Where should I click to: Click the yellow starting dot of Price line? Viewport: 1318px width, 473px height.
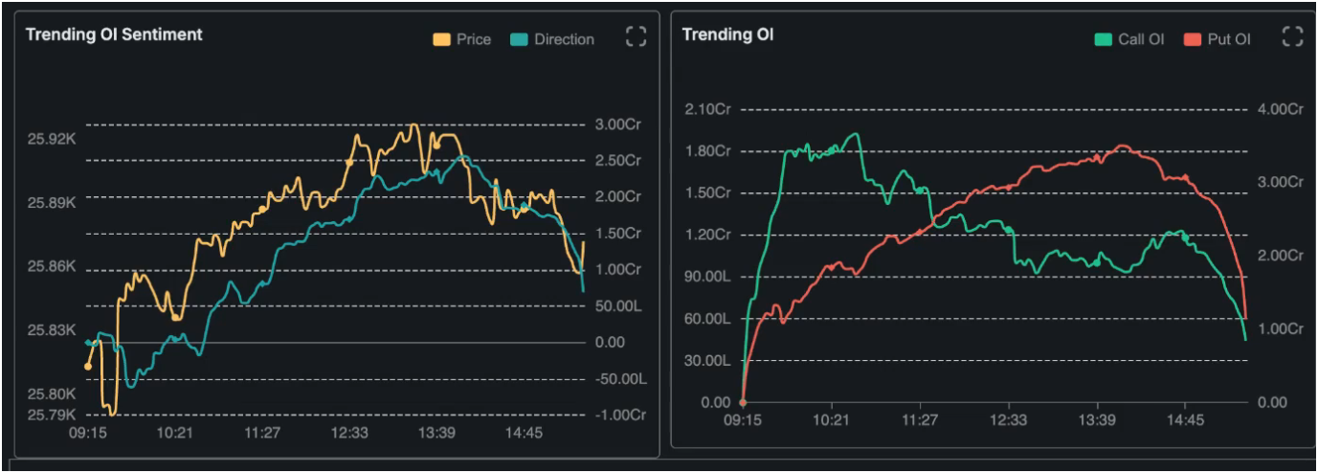(x=88, y=366)
